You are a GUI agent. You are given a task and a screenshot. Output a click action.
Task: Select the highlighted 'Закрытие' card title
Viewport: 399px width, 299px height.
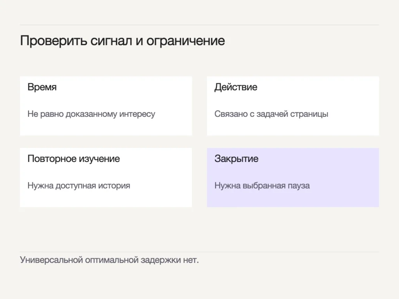coord(236,159)
